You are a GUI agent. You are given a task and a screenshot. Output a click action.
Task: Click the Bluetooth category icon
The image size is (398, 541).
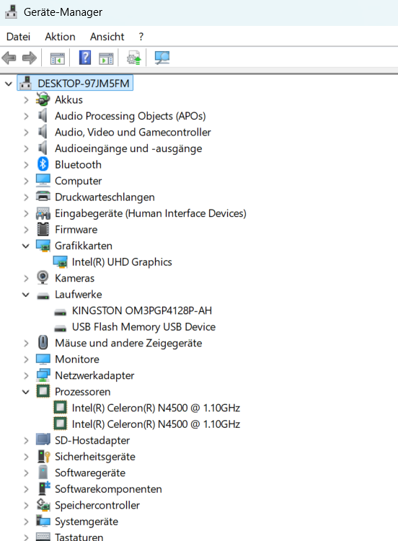[x=43, y=164]
